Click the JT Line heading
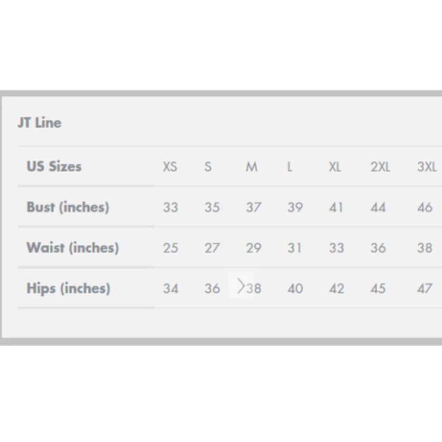442x442 pixels. pos(39,122)
